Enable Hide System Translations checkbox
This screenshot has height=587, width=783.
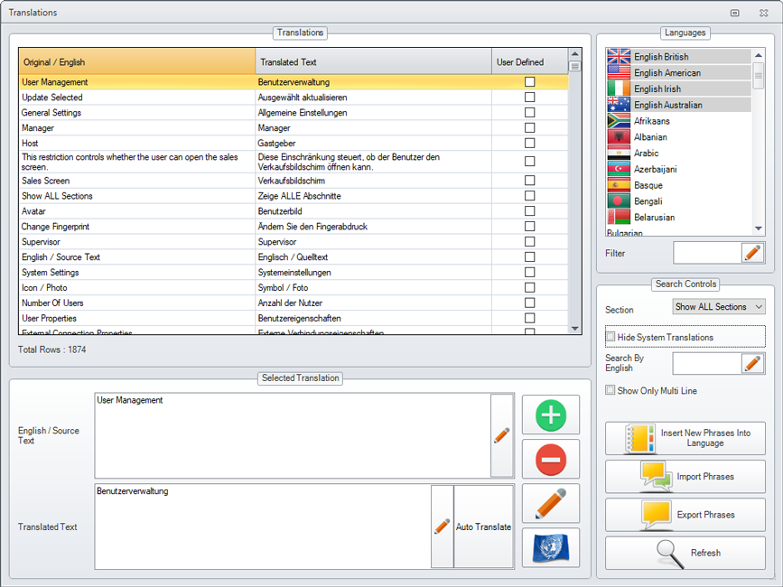(611, 337)
